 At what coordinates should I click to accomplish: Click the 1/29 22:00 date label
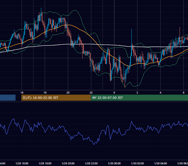(91, 164)
